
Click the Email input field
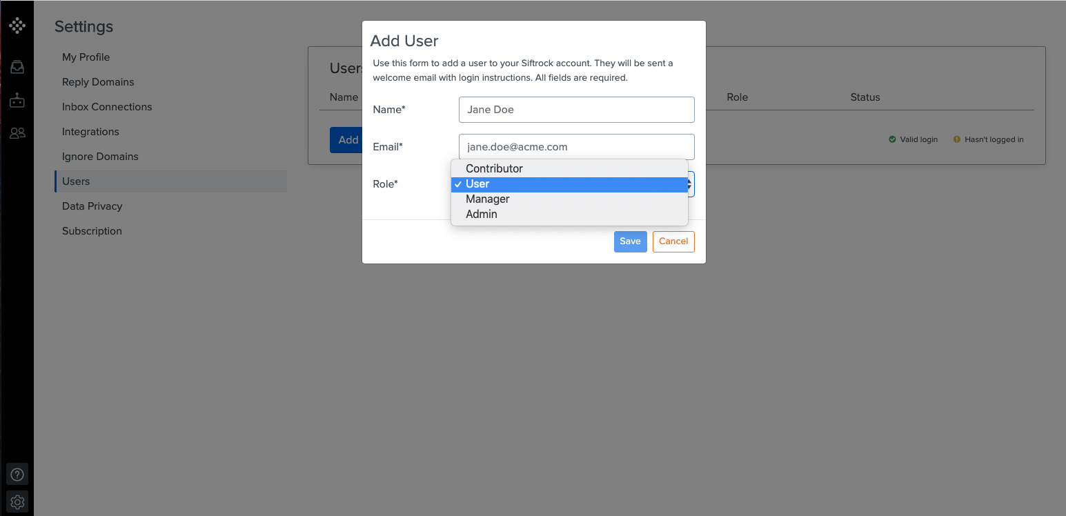coord(576,147)
